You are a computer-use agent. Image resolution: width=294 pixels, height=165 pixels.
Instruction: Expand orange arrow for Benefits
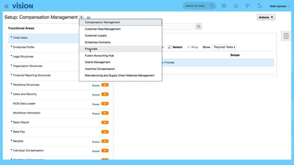coord(105,141)
